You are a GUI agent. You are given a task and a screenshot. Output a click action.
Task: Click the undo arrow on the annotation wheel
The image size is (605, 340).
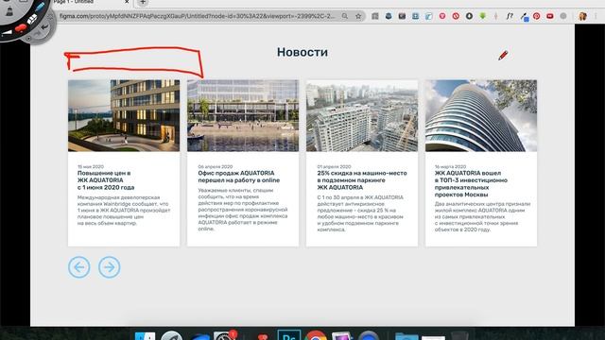point(44,27)
